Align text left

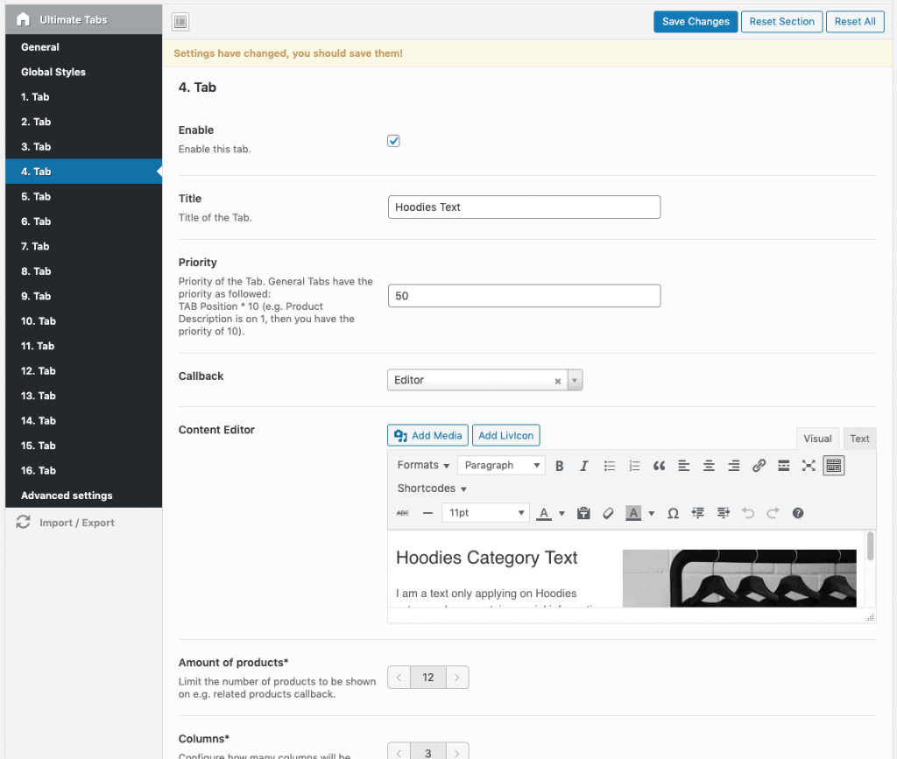coord(683,466)
